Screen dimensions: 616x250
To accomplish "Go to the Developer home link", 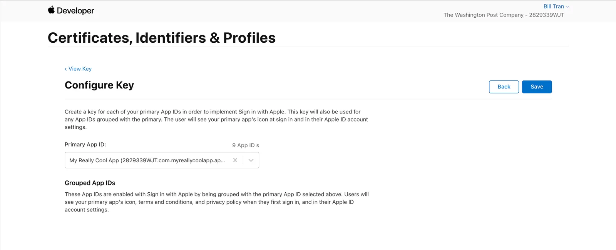I will pos(71,10).
